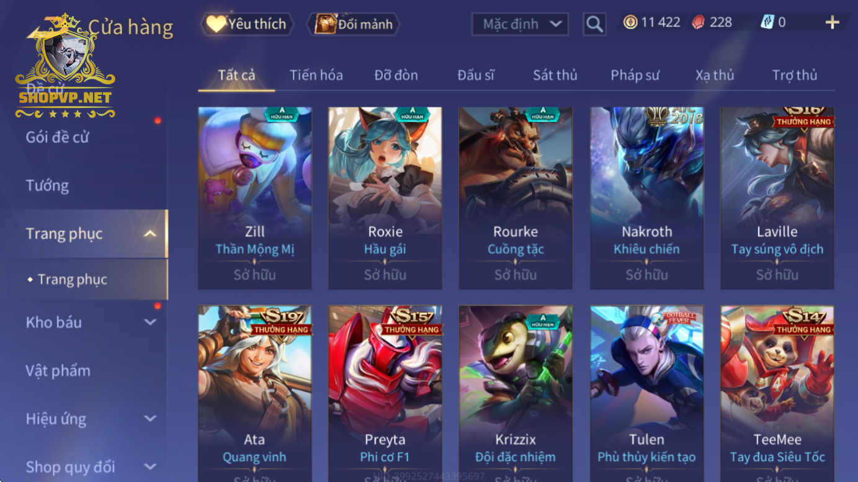Open Đổi mảnh treasure chest button
Screen dimensions: 858x482
point(354,24)
